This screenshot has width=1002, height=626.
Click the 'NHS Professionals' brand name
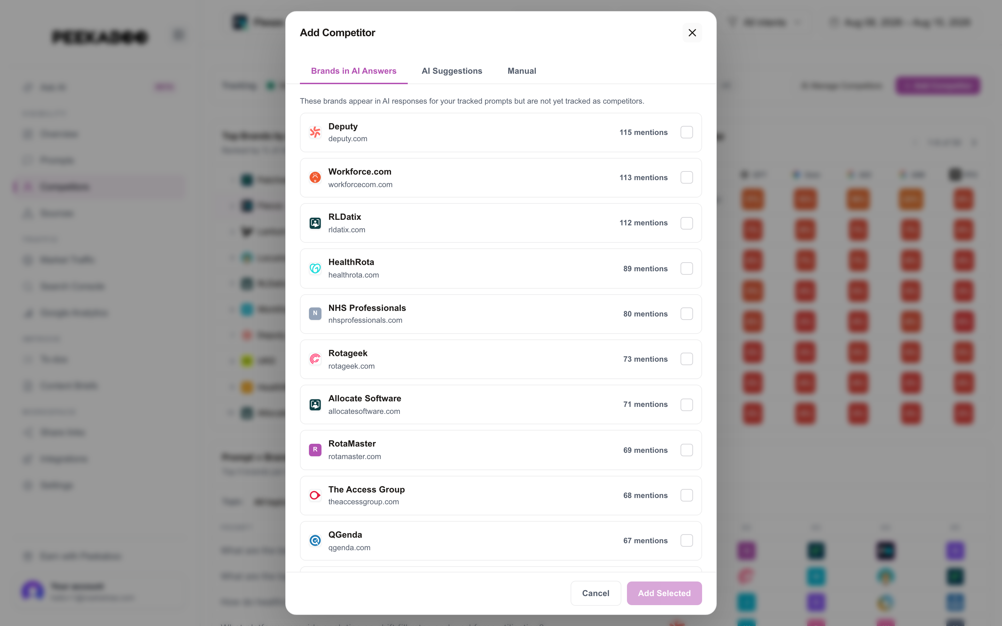coord(367,308)
